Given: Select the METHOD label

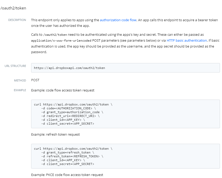Looking at the screenshot, I should 20,80.
